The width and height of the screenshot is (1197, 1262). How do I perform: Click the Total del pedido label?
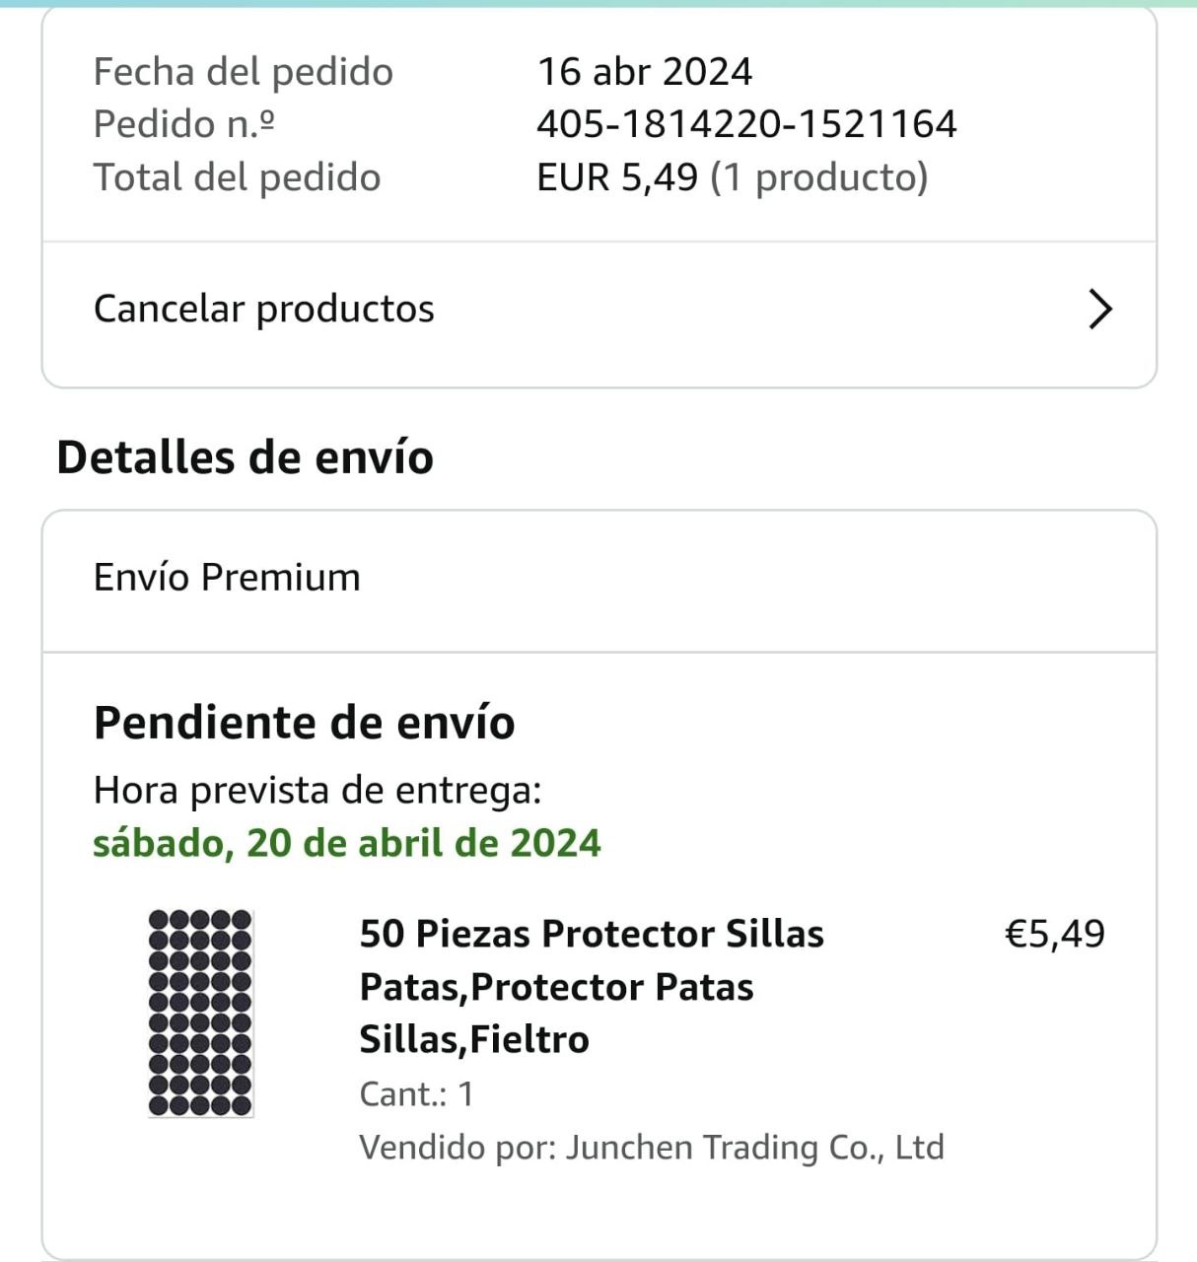click(x=237, y=177)
